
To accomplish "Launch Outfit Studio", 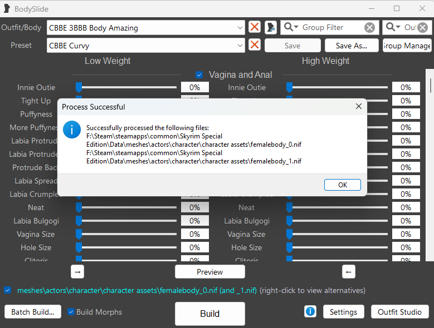I will [399, 312].
